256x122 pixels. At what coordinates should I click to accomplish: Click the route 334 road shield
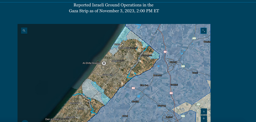click(183, 66)
